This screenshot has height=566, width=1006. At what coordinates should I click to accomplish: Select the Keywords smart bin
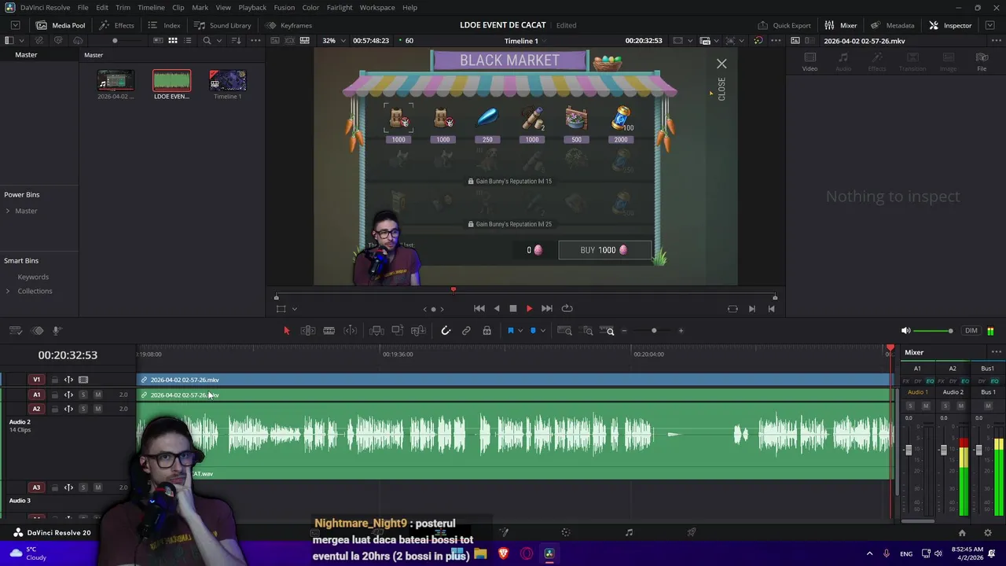pos(33,277)
